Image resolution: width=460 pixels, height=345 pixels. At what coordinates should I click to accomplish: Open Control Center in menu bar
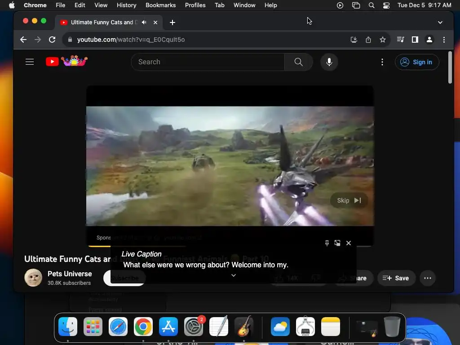[x=386, y=5]
